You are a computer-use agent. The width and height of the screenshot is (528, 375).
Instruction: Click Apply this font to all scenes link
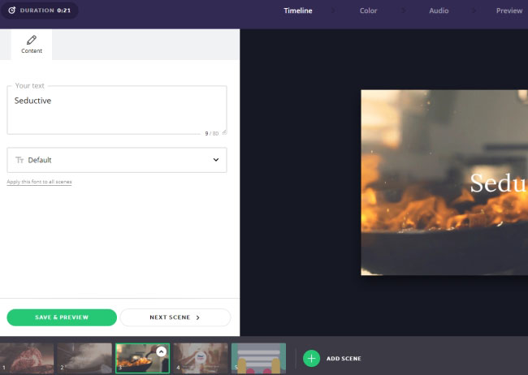coord(39,182)
